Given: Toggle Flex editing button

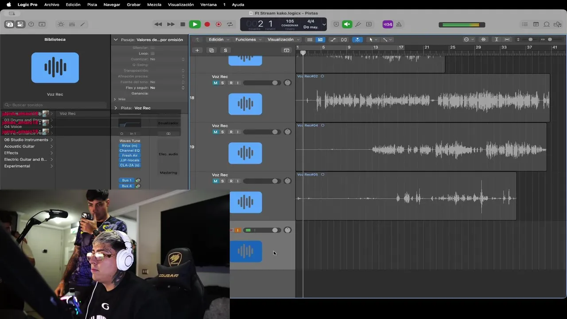Looking at the screenshot, I should pyautogui.click(x=344, y=39).
